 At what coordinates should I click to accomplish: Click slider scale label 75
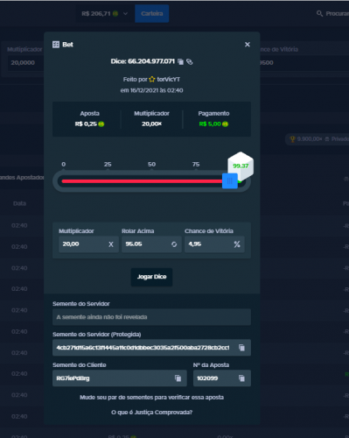point(196,165)
